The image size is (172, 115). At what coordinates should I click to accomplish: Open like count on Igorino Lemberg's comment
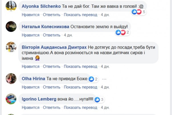pyautogui.click(x=99, y=100)
